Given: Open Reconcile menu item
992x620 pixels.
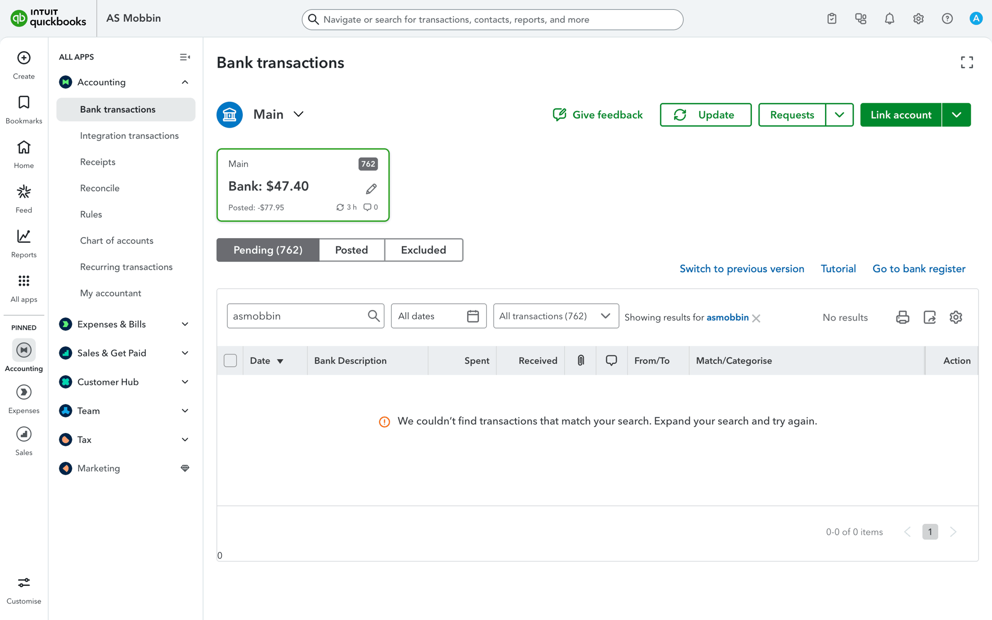Looking at the screenshot, I should (x=100, y=189).
